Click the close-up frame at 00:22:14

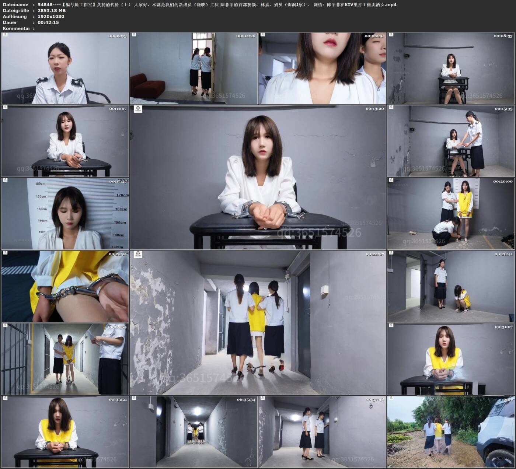tap(65, 286)
